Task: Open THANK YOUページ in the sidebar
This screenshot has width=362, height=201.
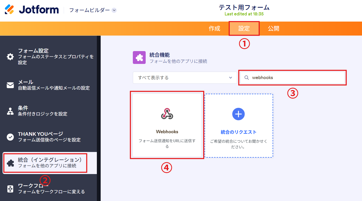Action: point(50,137)
